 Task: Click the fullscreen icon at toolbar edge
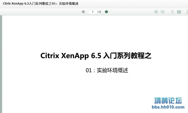pos(187,12)
